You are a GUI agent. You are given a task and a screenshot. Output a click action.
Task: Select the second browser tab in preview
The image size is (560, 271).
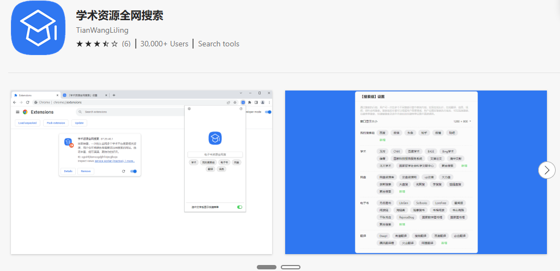pos(85,95)
